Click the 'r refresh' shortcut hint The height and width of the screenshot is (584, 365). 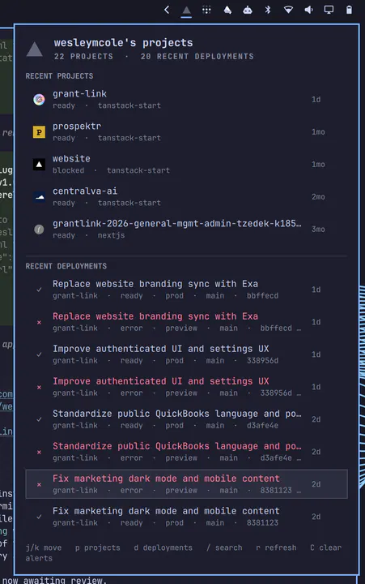pos(276,547)
